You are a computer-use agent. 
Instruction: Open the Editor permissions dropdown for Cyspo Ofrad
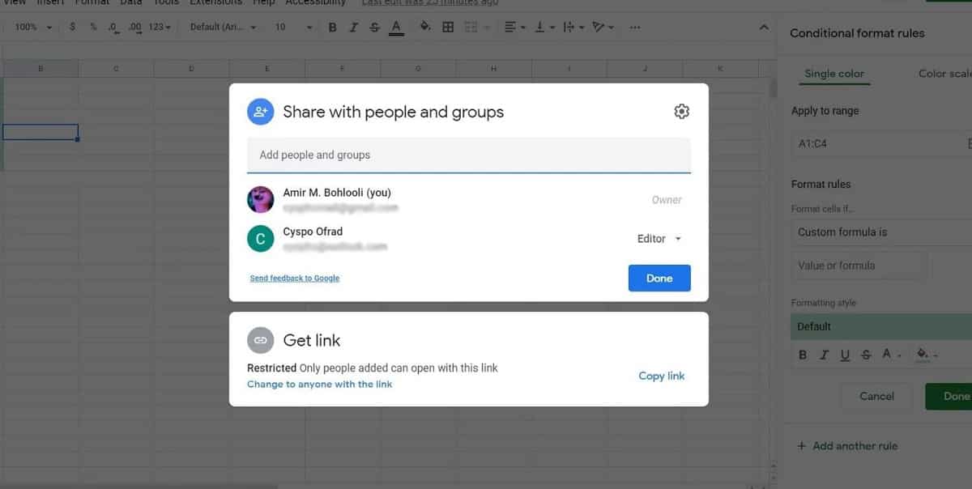658,238
